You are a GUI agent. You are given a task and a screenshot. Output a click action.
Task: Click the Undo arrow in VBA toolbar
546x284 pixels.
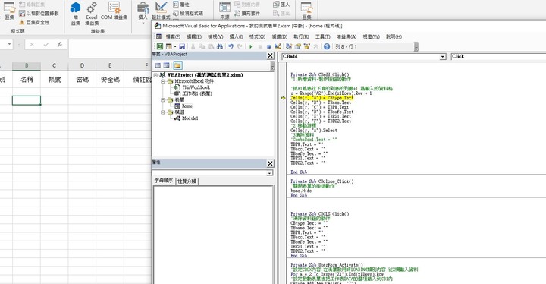pyautogui.click(x=231, y=46)
